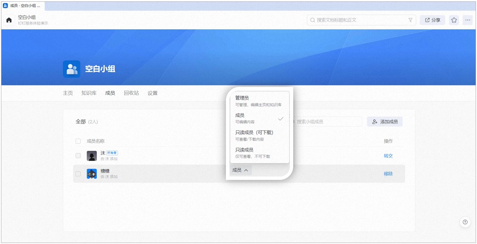477x244 pixels.
Task: Open the 回收站 tab
Action: pyautogui.click(x=131, y=93)
